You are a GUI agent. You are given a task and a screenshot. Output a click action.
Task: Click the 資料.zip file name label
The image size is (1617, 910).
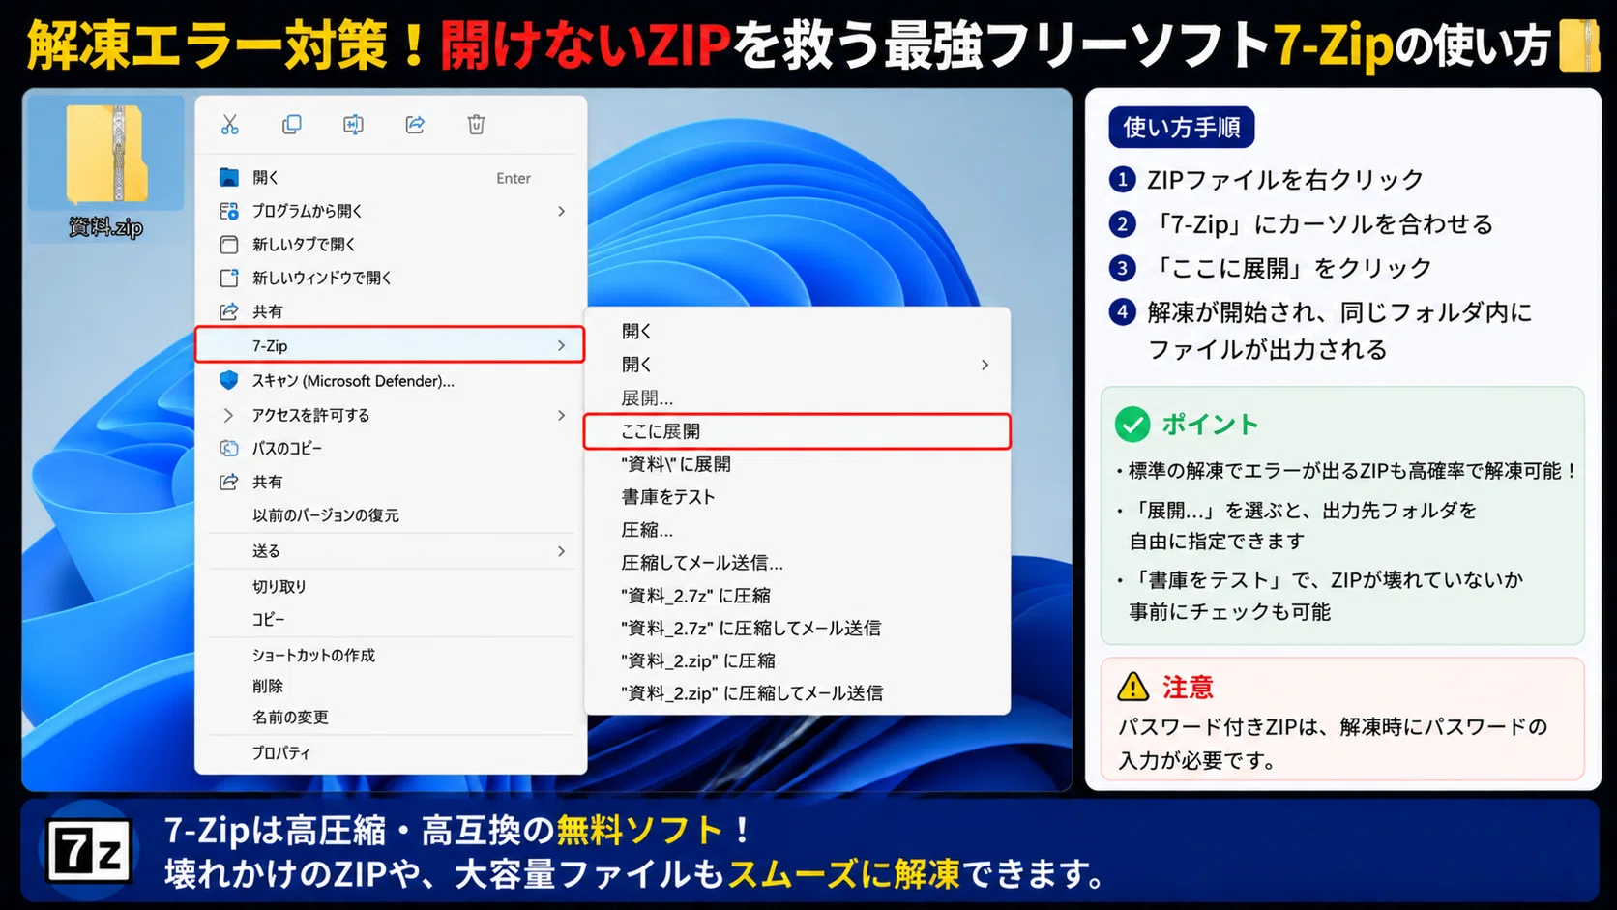coord(106,227)
